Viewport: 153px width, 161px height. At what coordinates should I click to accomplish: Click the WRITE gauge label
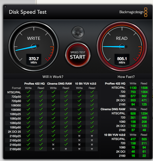(34, 39)
